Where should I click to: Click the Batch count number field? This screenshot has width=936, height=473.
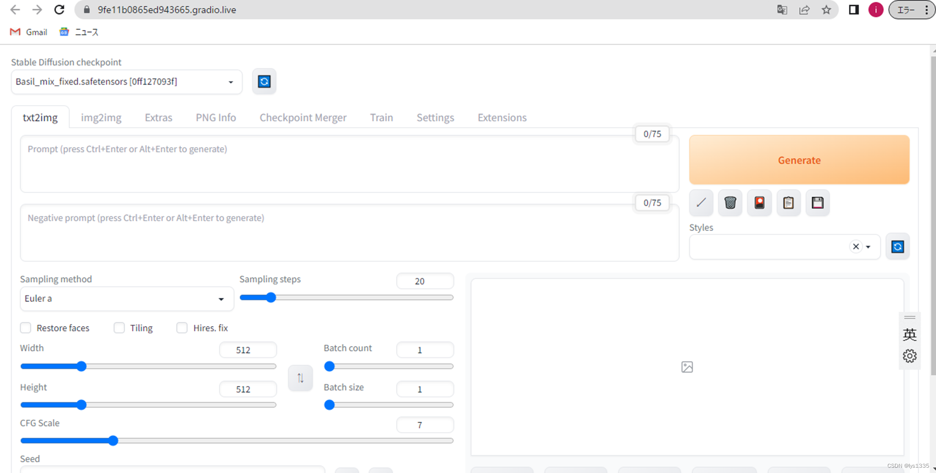pos(425,350)
